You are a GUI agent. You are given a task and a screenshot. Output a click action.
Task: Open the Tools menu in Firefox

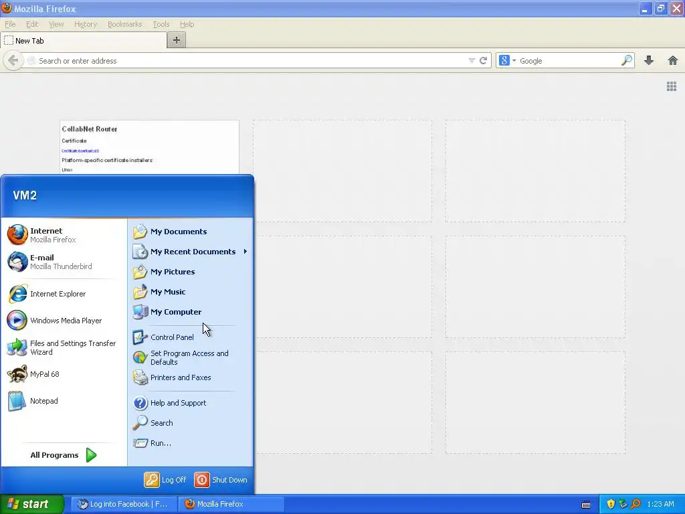click(161, 24)
